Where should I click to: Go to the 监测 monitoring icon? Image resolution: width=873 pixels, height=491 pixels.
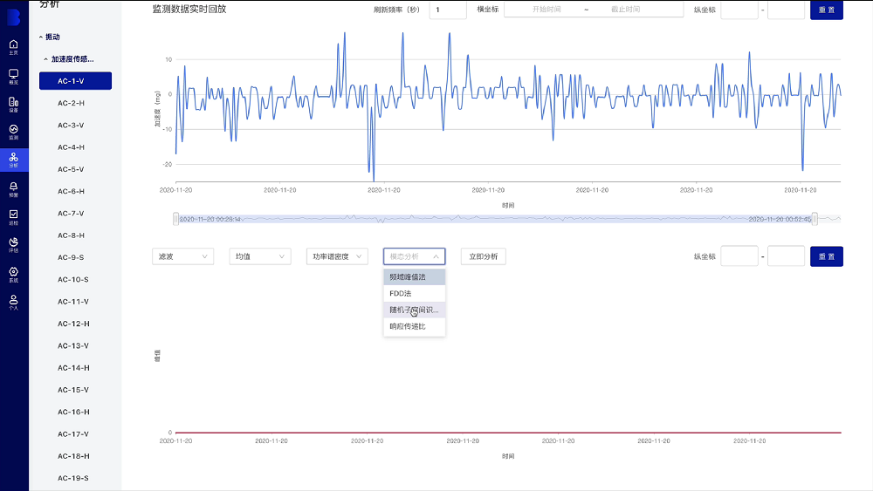tap(13, 131)
